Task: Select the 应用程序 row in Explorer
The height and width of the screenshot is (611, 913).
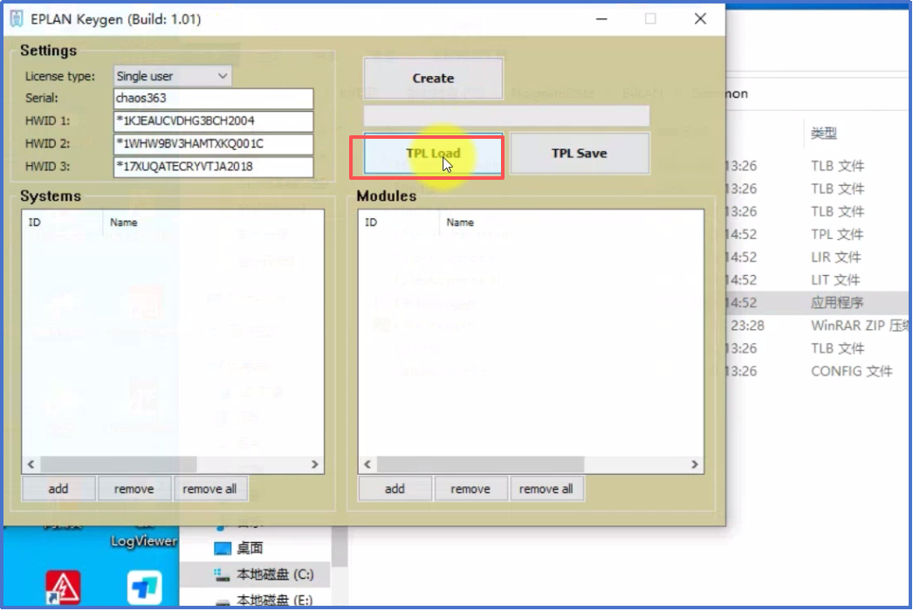Action: pyautogui.click(x=818, y=303)
